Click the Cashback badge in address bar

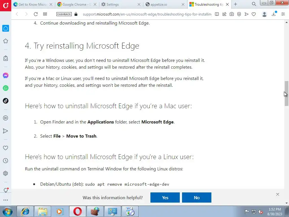(64, 14)
